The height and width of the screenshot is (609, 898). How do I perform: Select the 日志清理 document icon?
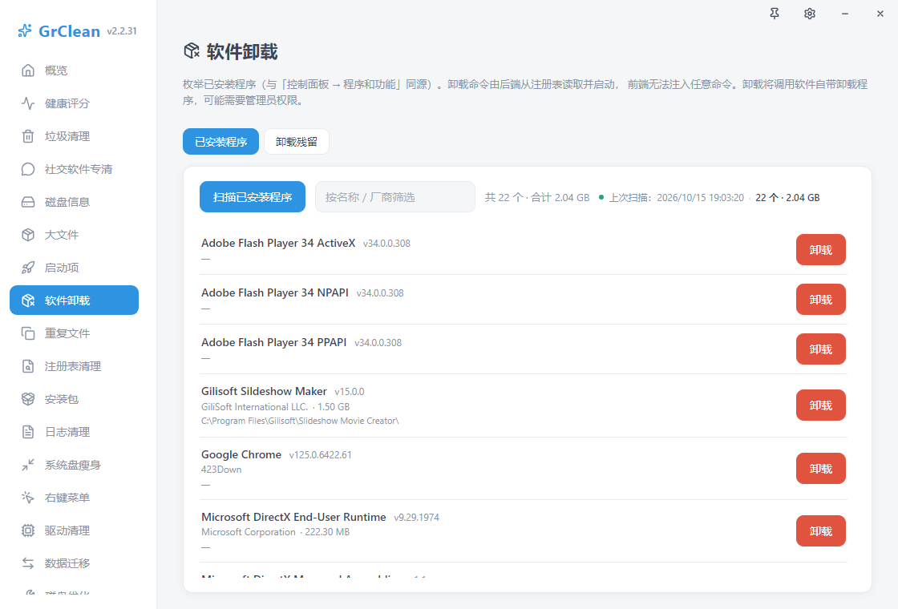coord(28,432)
